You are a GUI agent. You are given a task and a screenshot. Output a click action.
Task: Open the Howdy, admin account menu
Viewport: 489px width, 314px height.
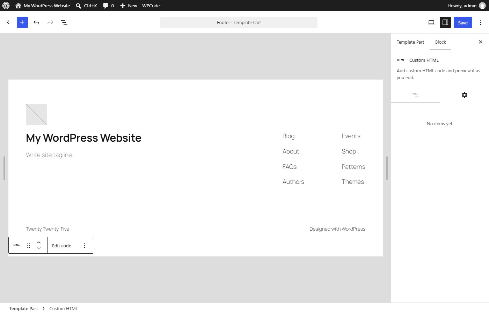[x=466, y=6]
